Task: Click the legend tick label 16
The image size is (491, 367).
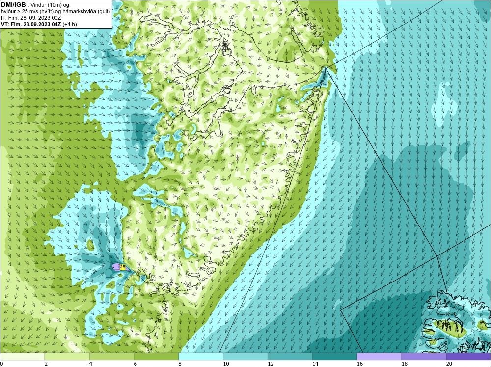Action: tap(360, 364)
